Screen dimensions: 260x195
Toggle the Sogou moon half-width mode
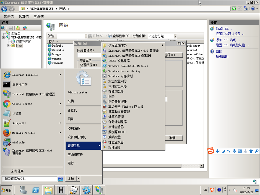[x=223, y=151]
